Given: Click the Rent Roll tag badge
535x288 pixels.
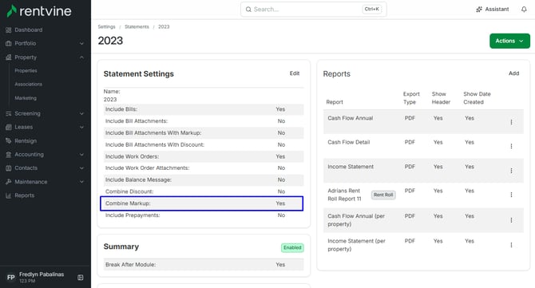Looking at the screenshot, I should click(x=383, y=195).
